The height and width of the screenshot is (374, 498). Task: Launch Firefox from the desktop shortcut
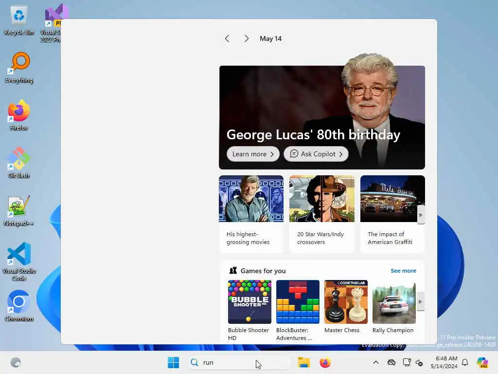(x=19, y=115)
